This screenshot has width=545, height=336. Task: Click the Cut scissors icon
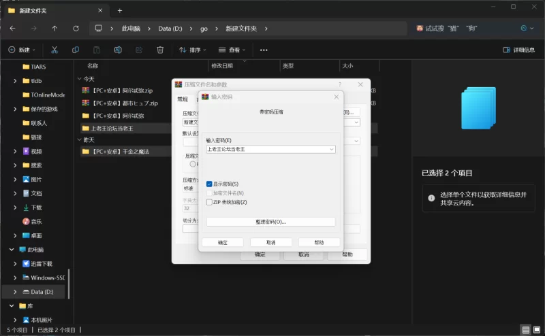pyautogui.click(x=54, y=50)
